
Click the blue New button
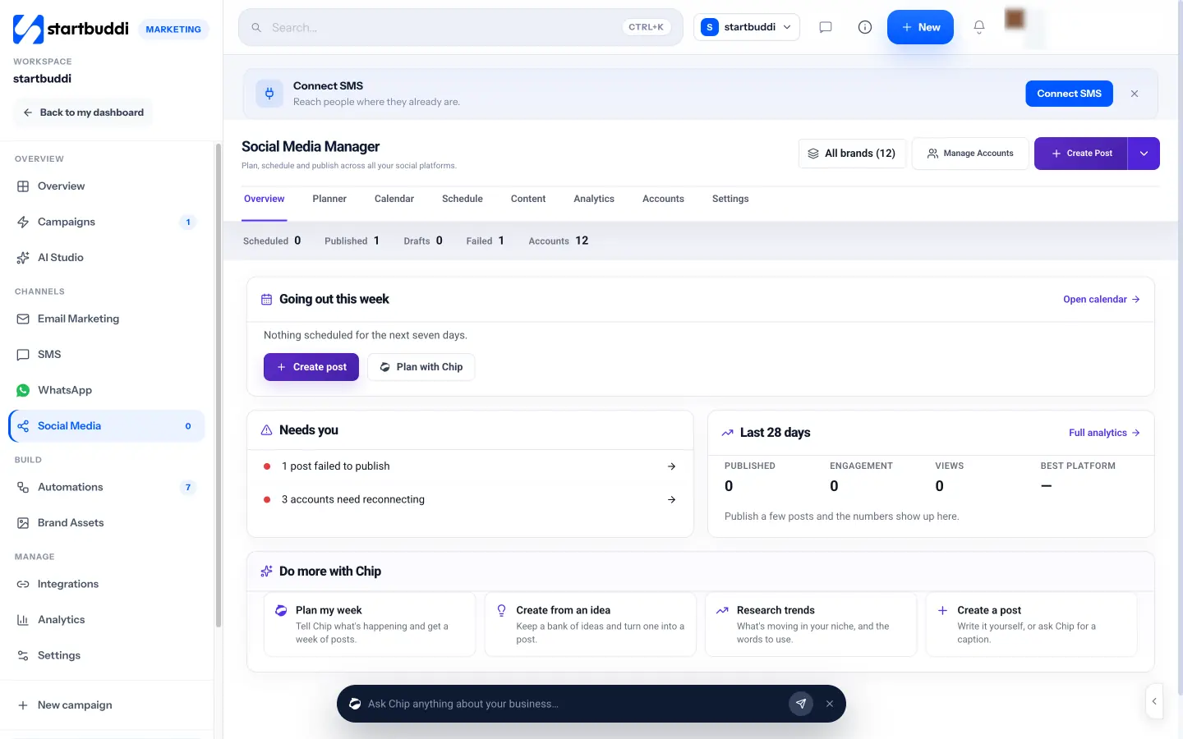click(x=920, y=27)
